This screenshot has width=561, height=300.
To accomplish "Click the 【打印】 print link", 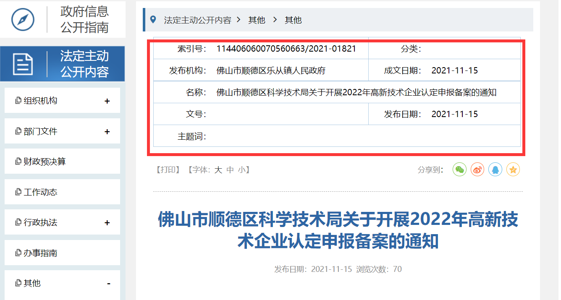I will click(168, 170).
